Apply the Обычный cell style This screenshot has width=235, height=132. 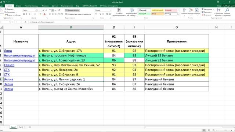(x=144, y=10)
